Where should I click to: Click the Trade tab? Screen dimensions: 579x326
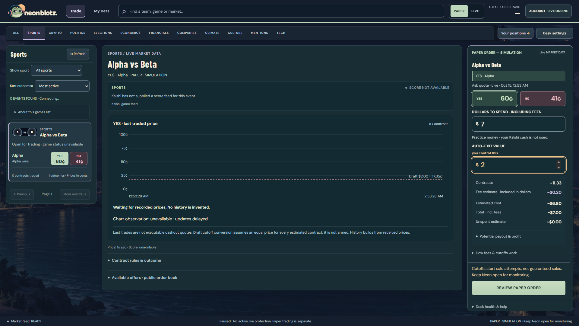coord(76,11)
